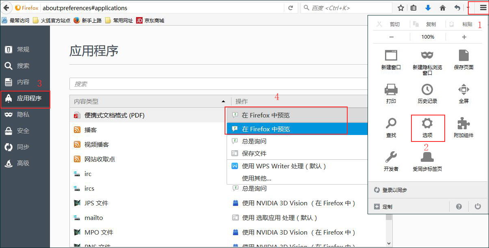Choose 总是询问 in the open dropdown list

coord(297,141)
